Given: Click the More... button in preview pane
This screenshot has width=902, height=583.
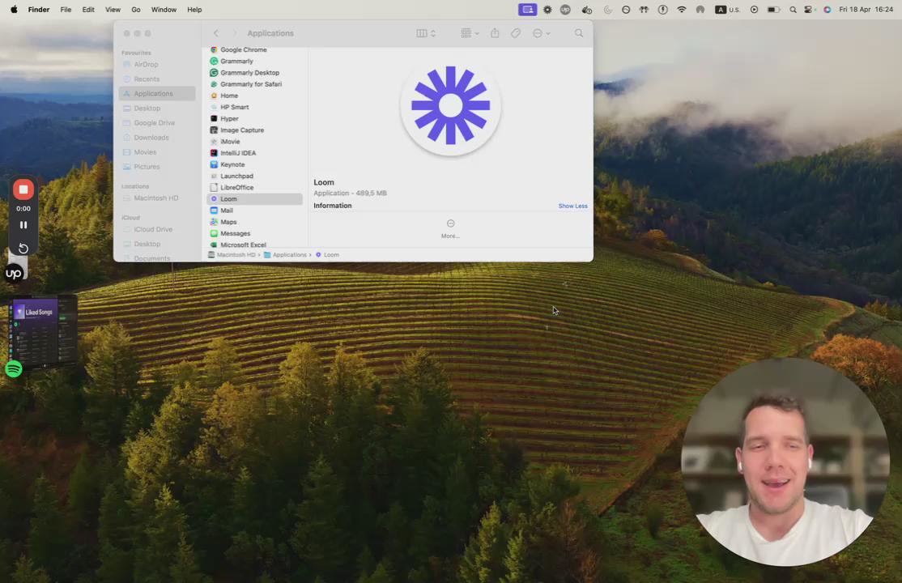Looking at the screenshot, I should coord(450,228).
